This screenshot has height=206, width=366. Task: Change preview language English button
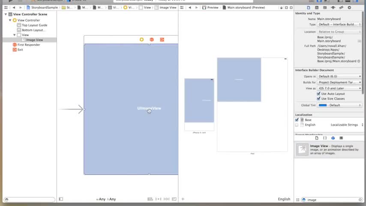coord(284,199)
